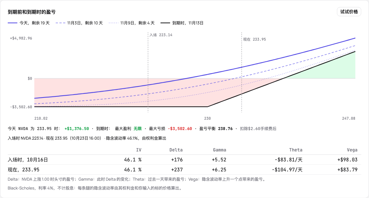
Task: Toggle the 11月9日,剩余 4 天 legend entry
Action: pos(132,23)
